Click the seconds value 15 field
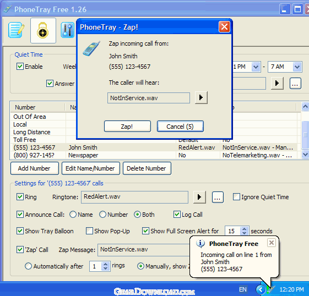 [232, 231]
